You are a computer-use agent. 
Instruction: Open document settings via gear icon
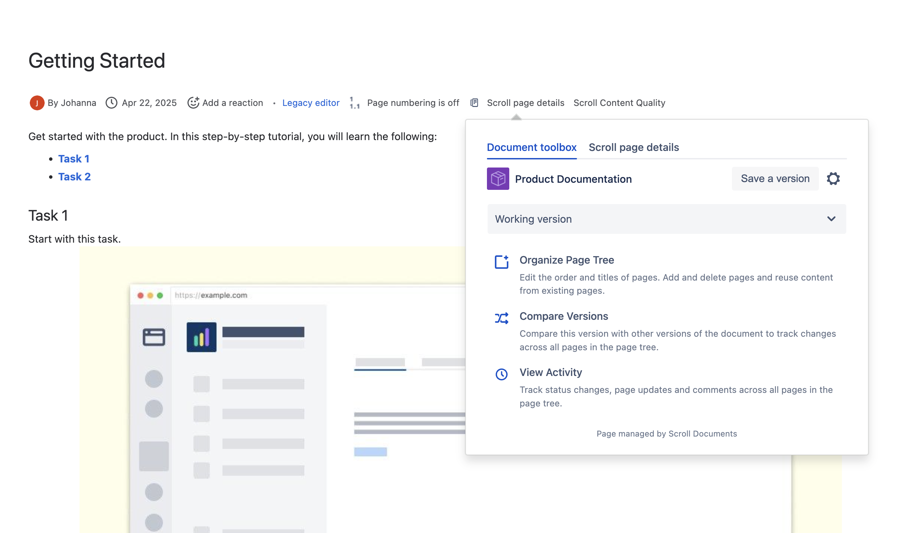pyautogui.click(x=834, y=178)
